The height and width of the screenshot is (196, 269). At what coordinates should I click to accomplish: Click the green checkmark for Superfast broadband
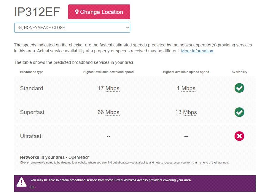point(239,112)
